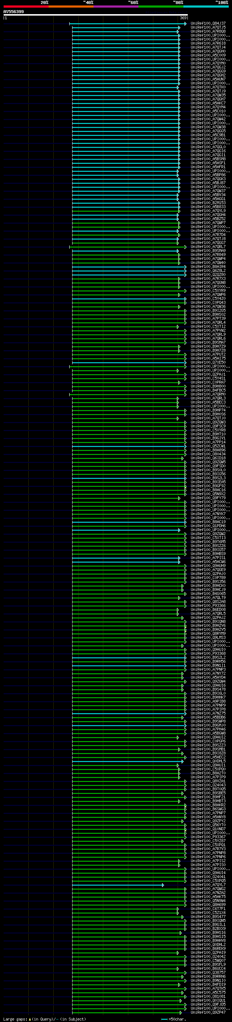Image resolution: width=232 pixels, height=1022 pixels.
Task: Select the UniRef100_A5C010 label
Action: 208,111
